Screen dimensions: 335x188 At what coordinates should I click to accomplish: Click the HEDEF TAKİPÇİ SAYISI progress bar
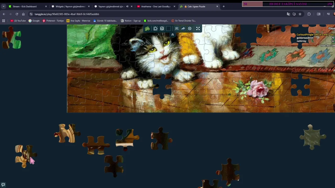tap(288, 4)
